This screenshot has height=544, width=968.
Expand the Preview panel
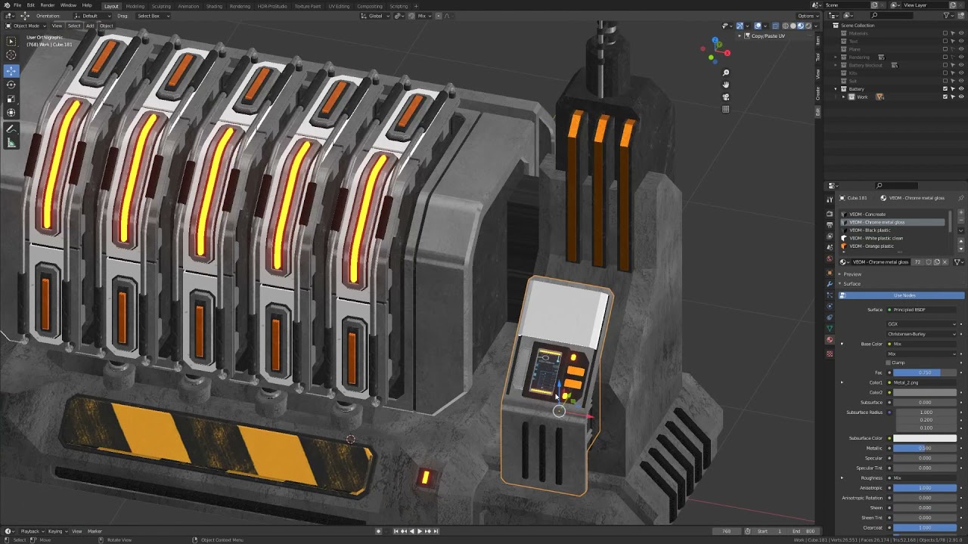pos(852,274)
